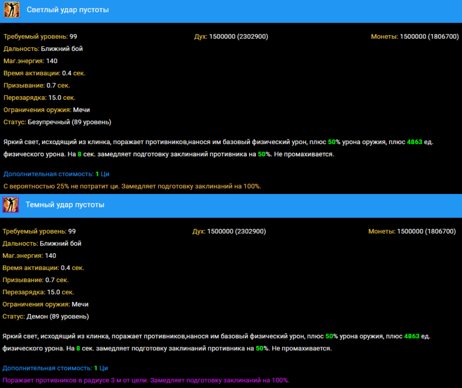Screen dimensions: 462x388
Task: Select the Монеты cost of the Светлый skill
Action: pyautogui.click(x=415, y=37)
